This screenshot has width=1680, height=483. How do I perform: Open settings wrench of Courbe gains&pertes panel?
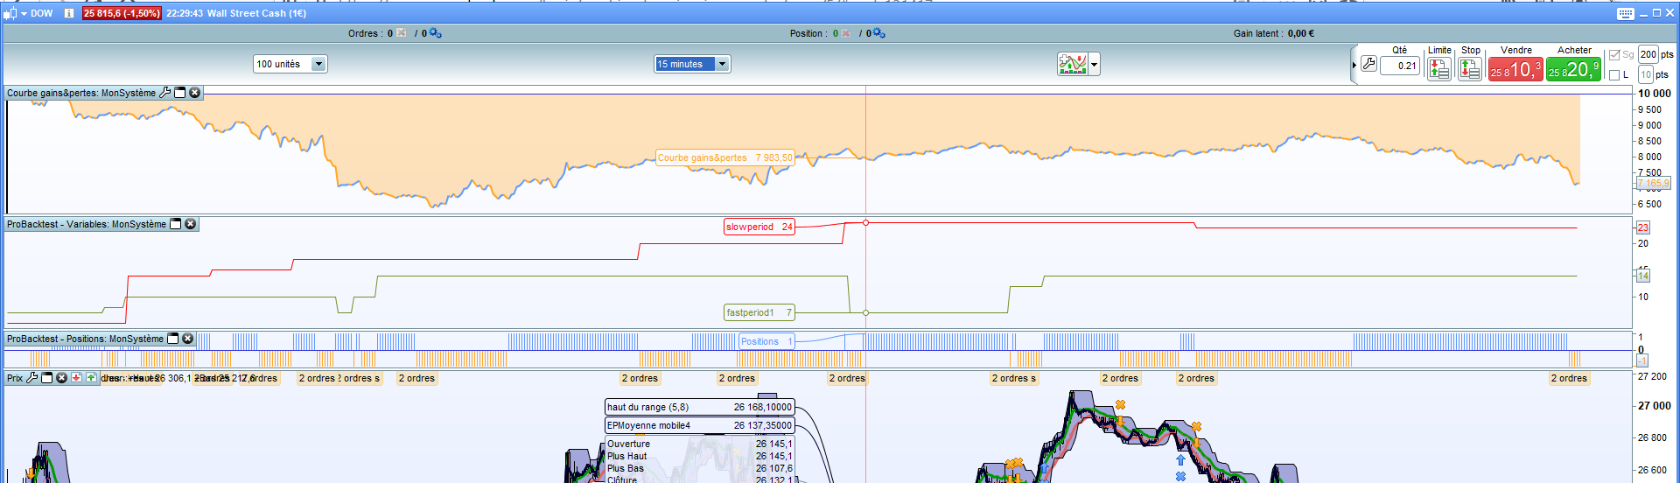tap(164, 93)
